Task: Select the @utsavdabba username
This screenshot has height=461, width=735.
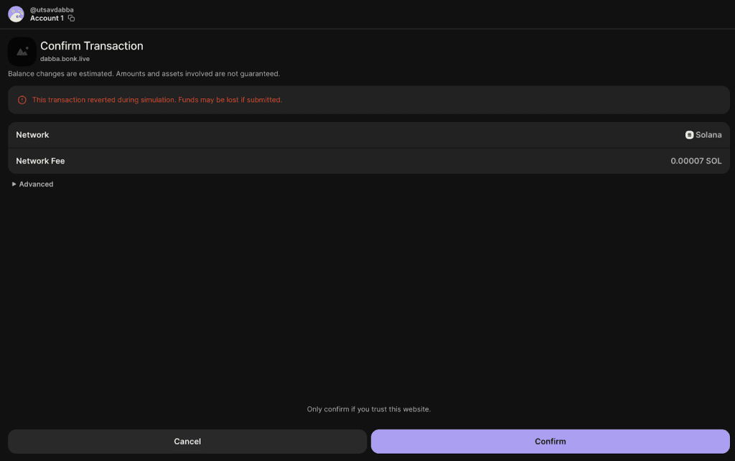Action: click(52, 9)
